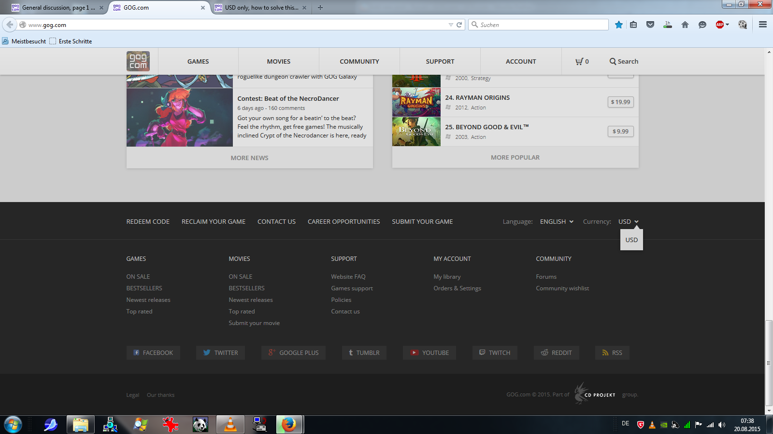Click the Windows Start button
773x434 pixels.
pyautogui.click(x=13, y=425)
